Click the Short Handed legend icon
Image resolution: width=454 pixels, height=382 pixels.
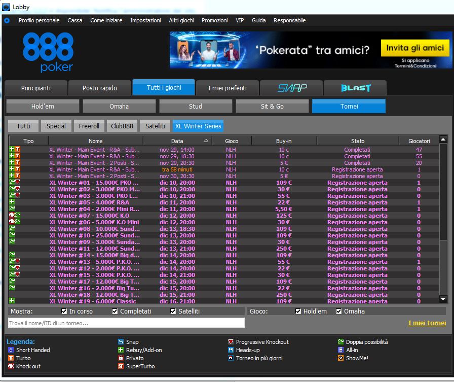tap(11, 350)
